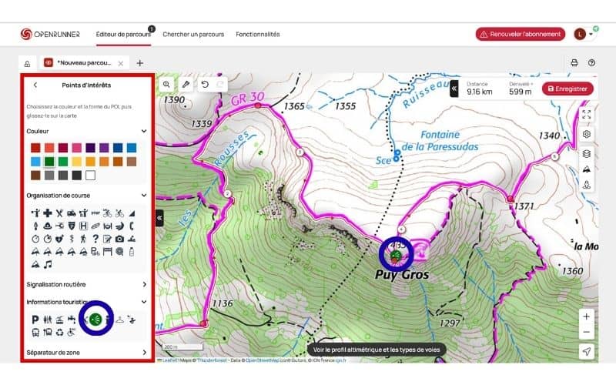Open the Fonctionnalités menu
The width and height of the screenshot is (616, 385).
[258, 34]
